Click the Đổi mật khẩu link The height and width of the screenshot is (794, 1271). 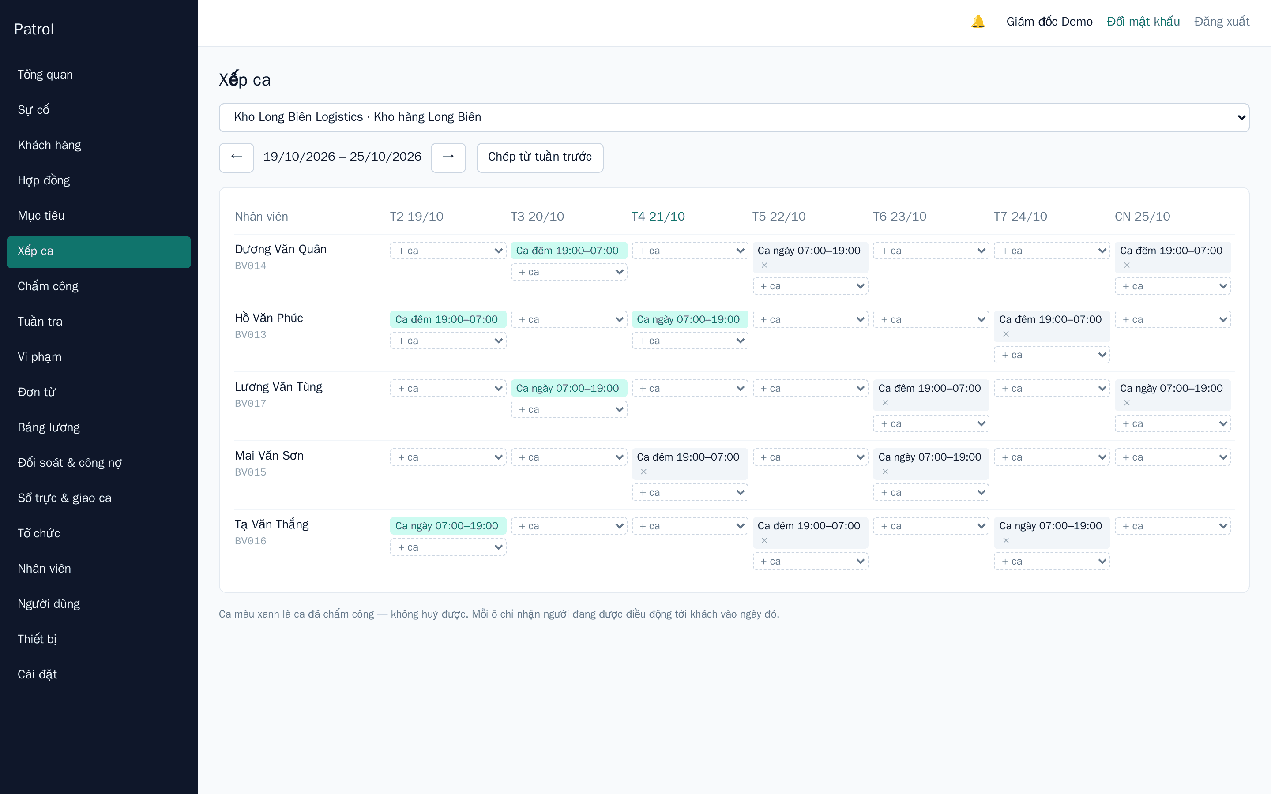[1143, 22]
